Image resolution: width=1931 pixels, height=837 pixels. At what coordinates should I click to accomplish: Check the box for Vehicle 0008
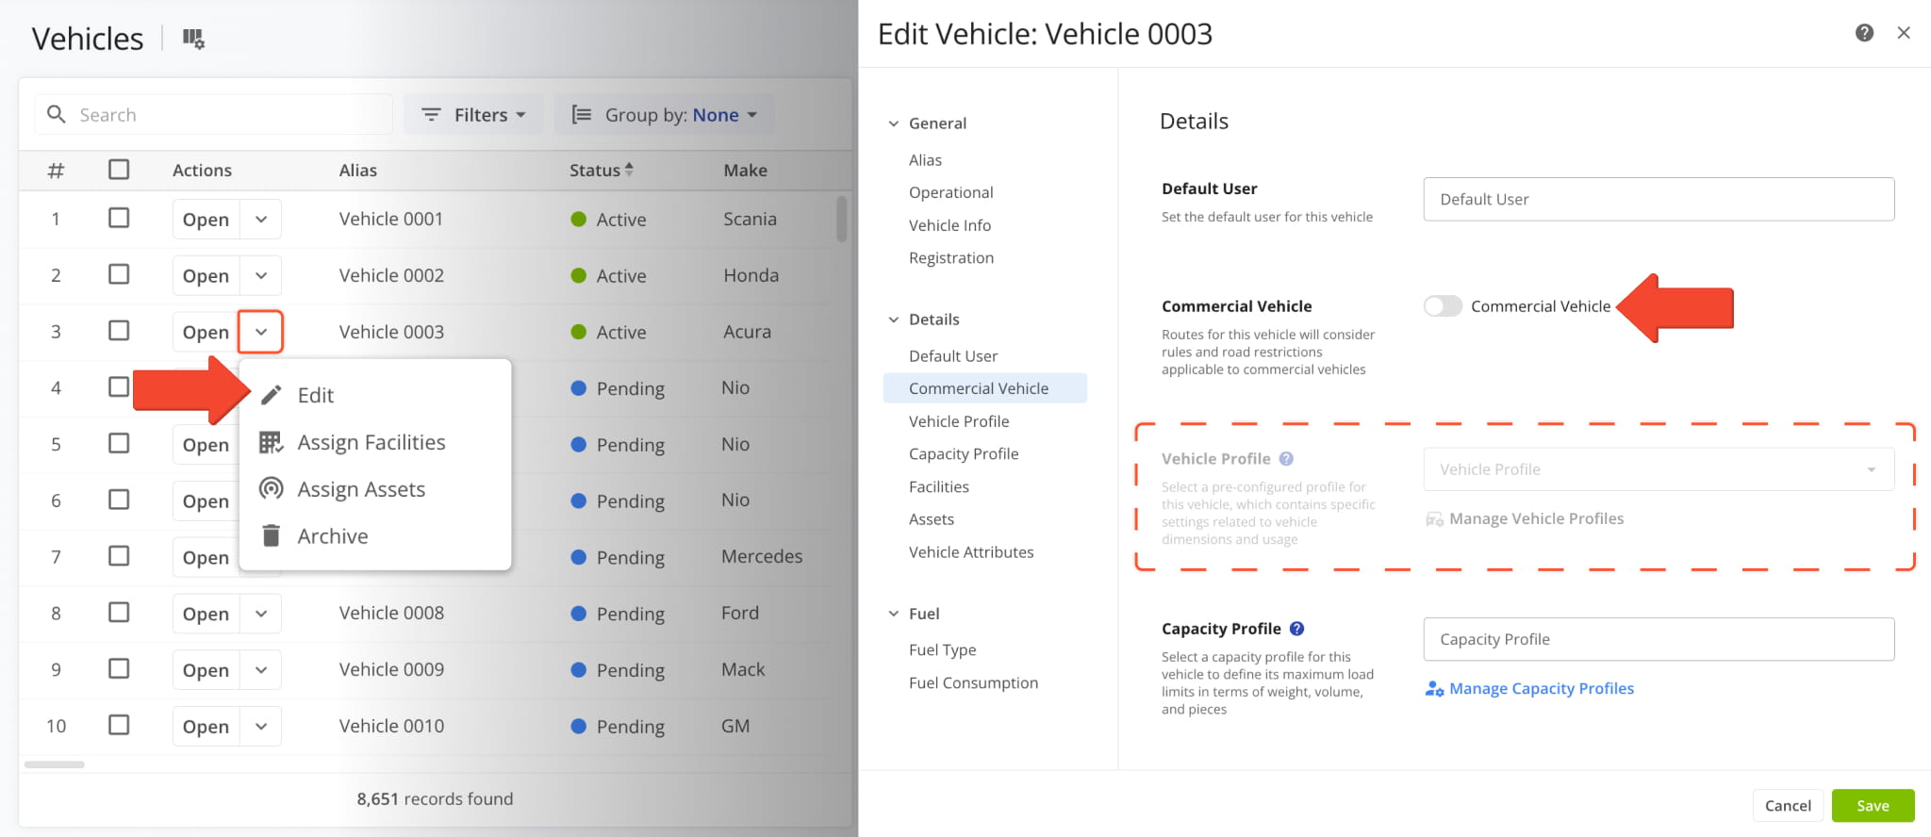[x=119, y=613]
